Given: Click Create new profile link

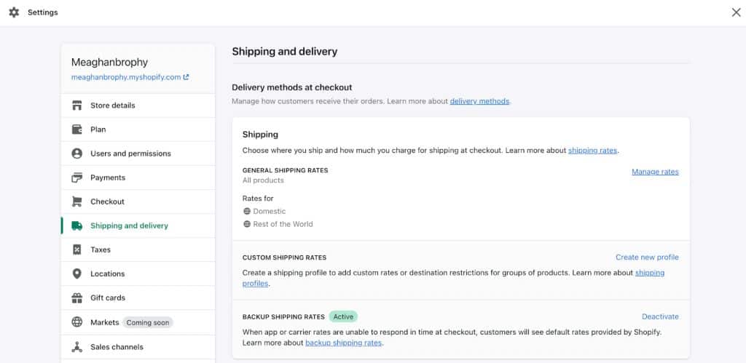Looking at the screenshot, I should 647,257.
